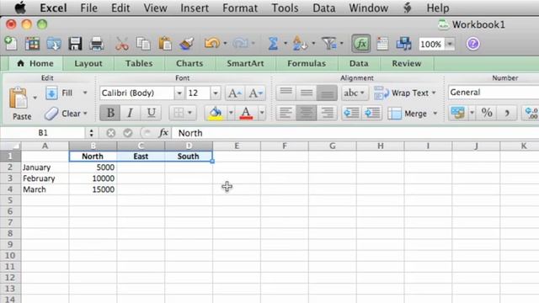Viewport: 539px width, 303px height.
Task: Open the Merge dropdown arrow
Action: (x=435, y=113)
